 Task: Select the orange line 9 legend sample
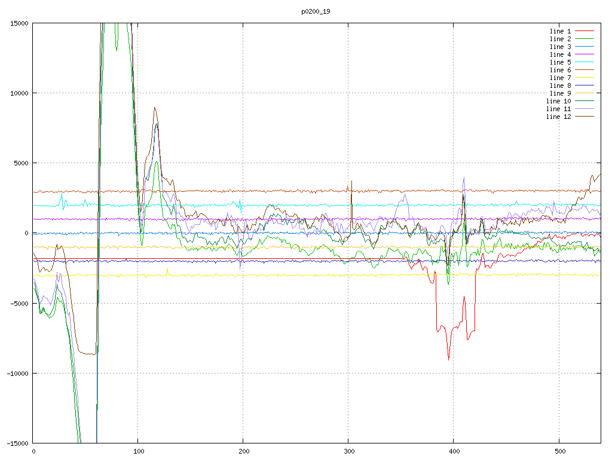click(x=585, y=93)
